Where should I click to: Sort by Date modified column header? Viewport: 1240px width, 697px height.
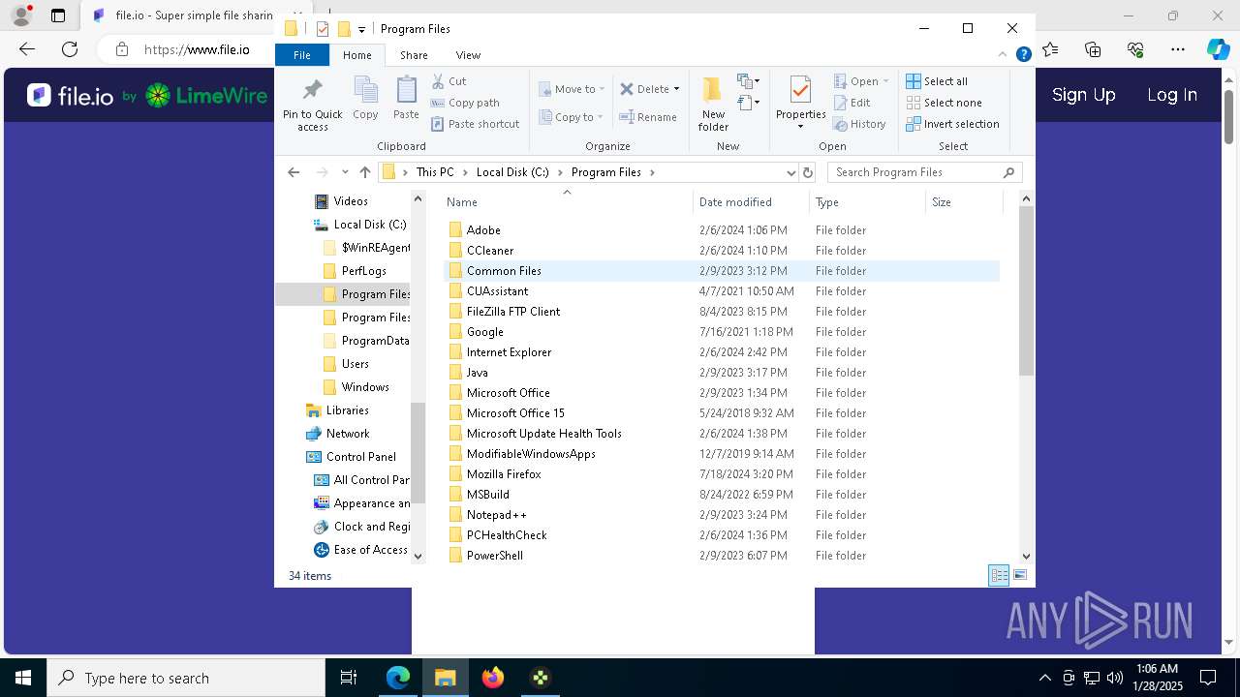pos(751,202)
